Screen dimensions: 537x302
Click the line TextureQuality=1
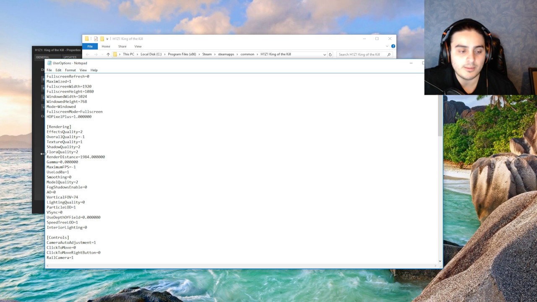pos(64,142)
